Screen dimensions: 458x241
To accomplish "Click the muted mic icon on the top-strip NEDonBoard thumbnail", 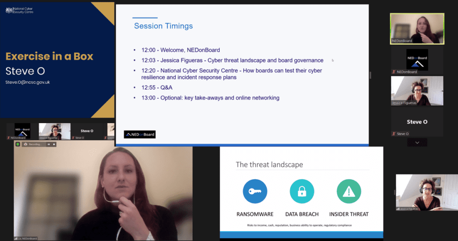I will (x=8, y=138).
